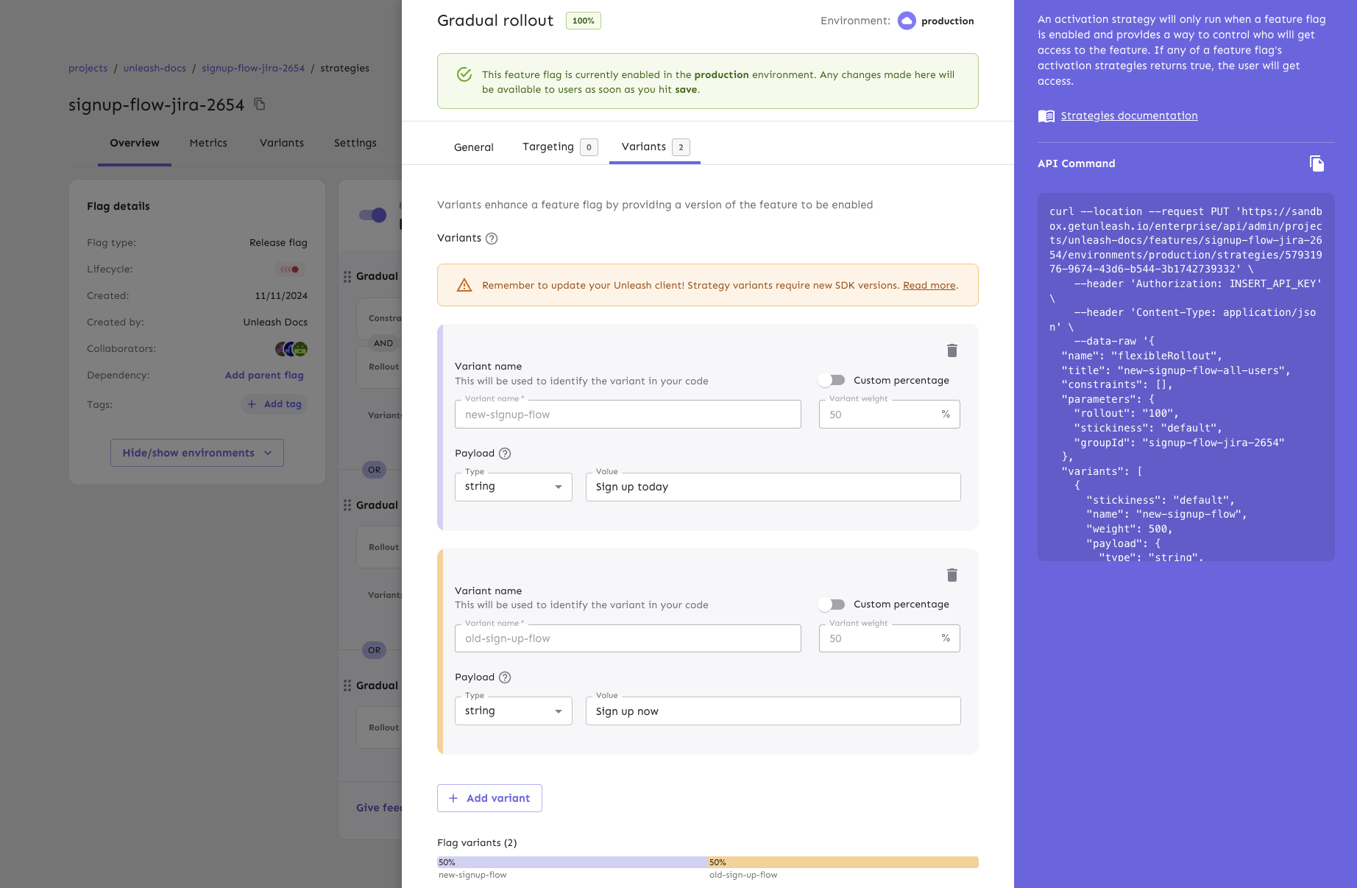Click the Add variant button
Image resolution: width=1357 pixels, height=888 pixels.
(489, 798)
